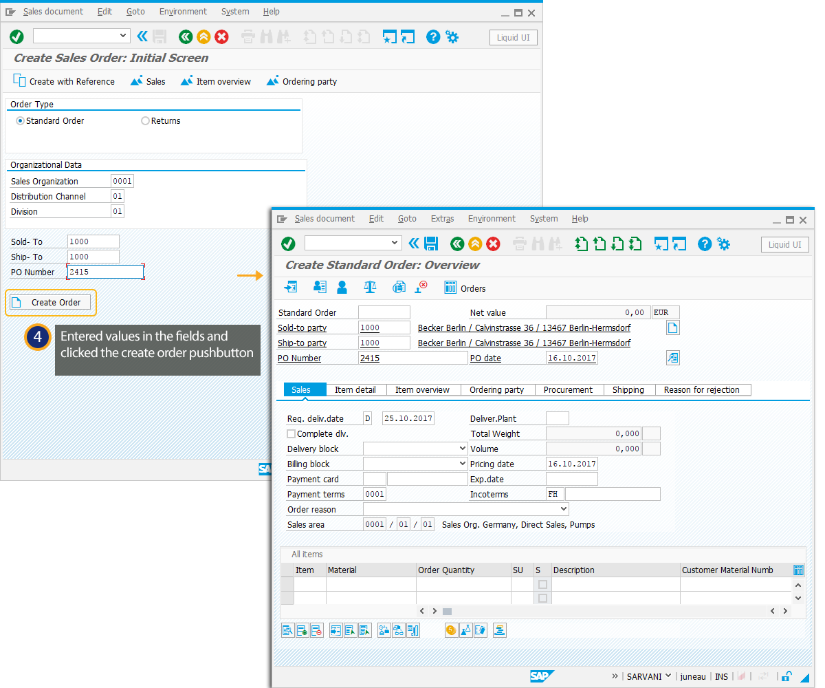Click the single person icon in application toolbar
The height and width of the screenshot is (688, 825).
[x=342, y=288]
